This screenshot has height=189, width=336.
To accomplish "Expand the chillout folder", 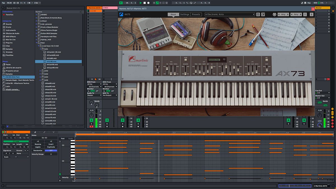I will click(36, 21).
